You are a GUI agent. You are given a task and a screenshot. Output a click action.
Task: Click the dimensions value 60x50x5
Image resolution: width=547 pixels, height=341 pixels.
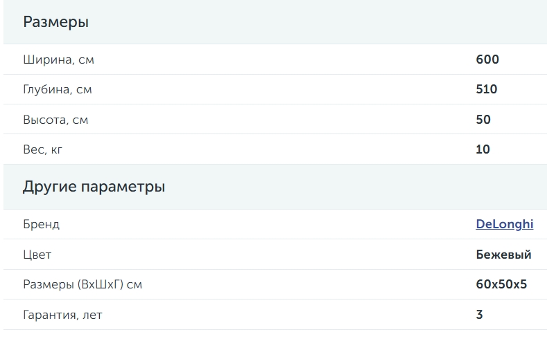tap(501, 284)
